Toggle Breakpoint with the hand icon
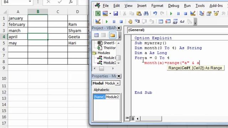 (130, 21)
